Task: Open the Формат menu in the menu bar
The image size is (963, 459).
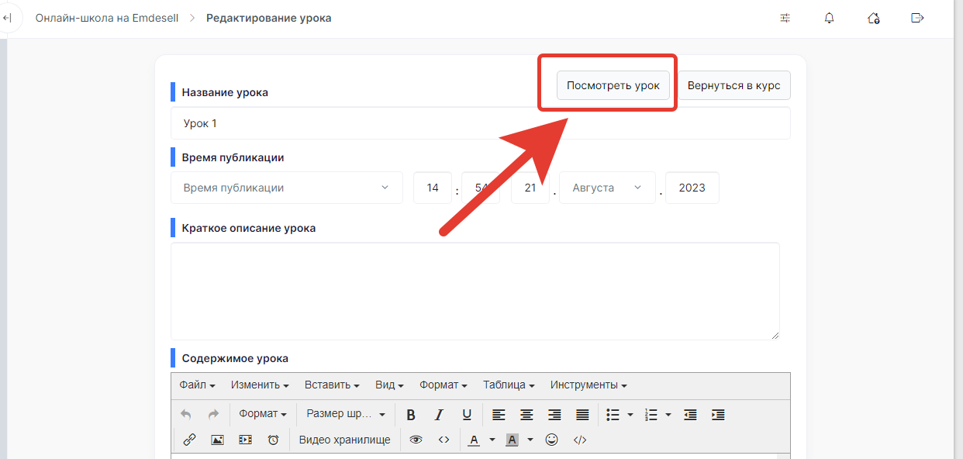Action: click(444, 385)
